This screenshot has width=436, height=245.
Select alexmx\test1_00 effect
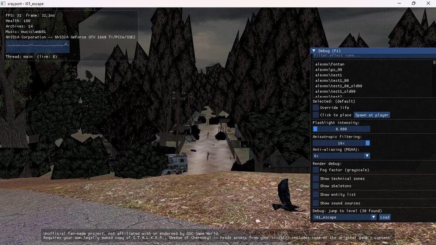tap(332, 80)
